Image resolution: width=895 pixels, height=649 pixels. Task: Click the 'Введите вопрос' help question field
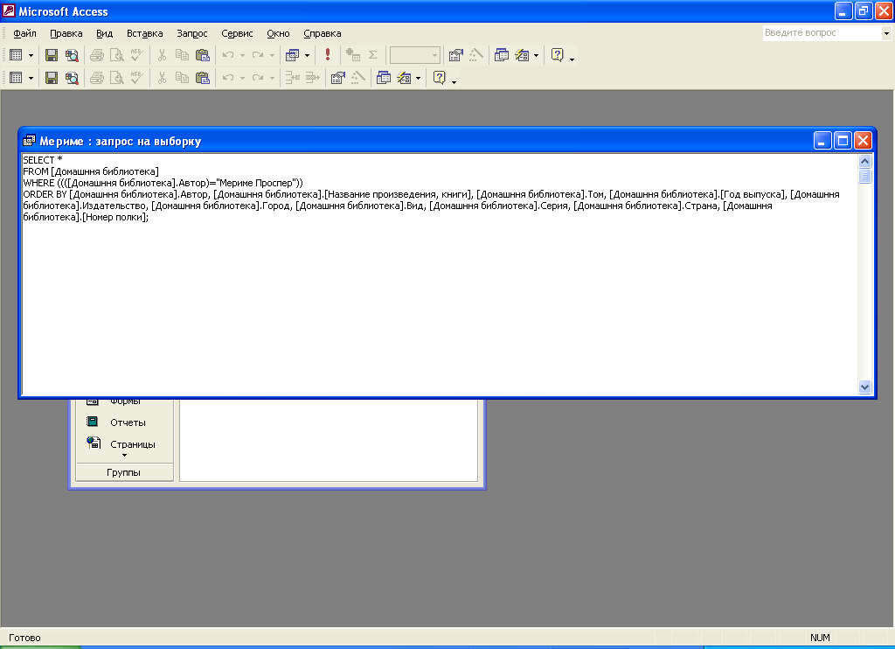[822, 33]
